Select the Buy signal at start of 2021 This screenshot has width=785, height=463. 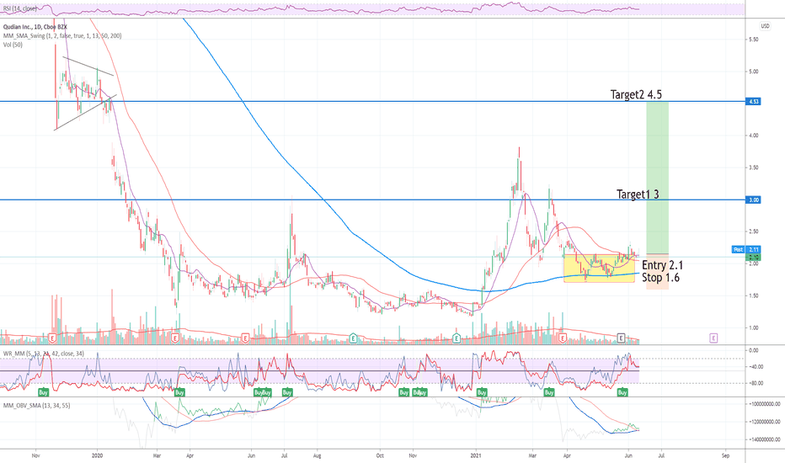(482, 392)
